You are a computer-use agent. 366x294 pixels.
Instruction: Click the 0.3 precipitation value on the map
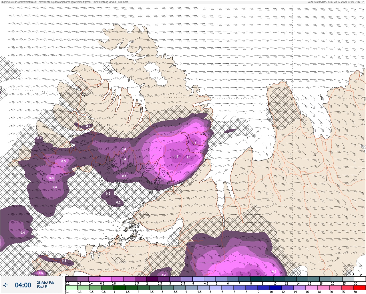tap(64, 261)
